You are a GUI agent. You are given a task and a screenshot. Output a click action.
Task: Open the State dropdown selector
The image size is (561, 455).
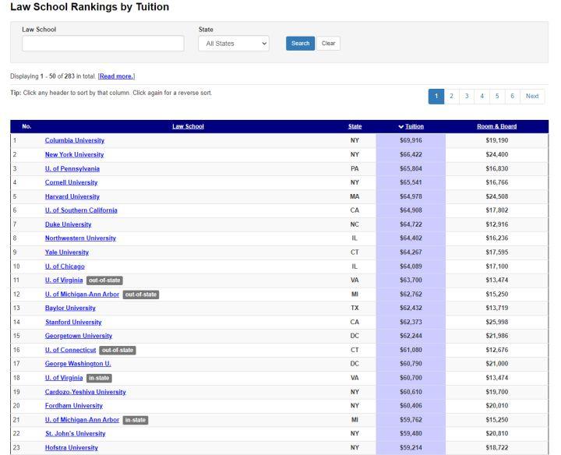pyautogui.click(x=234, y=44)
